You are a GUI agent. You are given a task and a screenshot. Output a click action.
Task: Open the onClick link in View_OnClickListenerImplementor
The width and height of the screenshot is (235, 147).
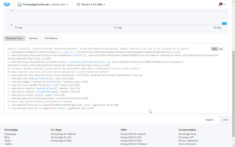(82, 75)
